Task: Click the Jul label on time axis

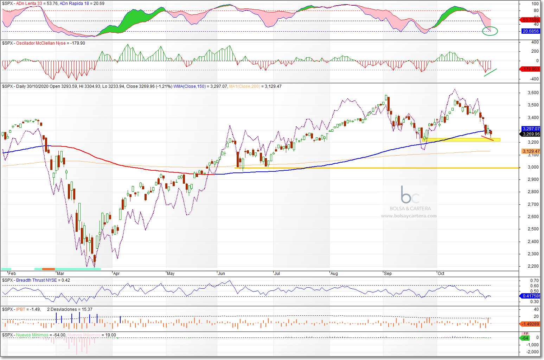Action: pos(277,274)
